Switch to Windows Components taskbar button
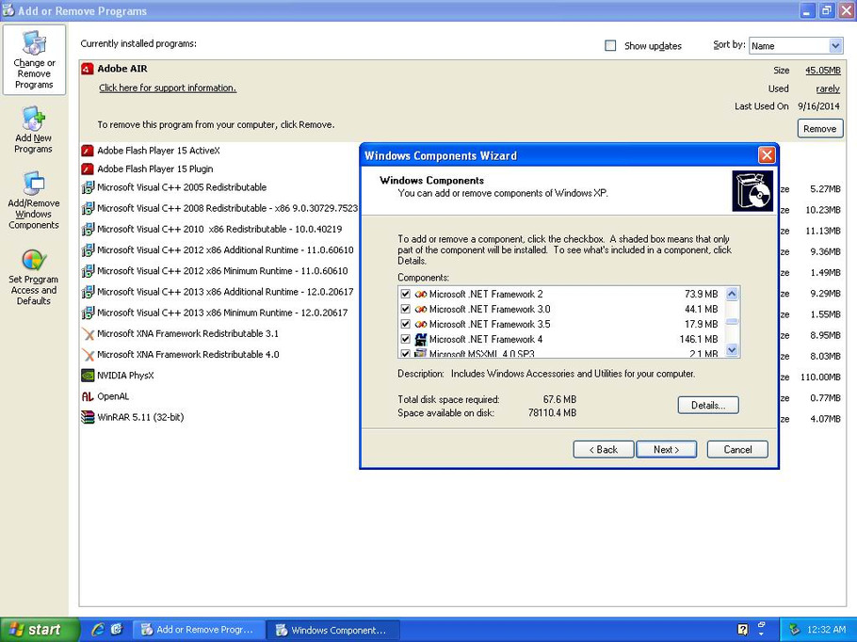The image size is (857, 642). coord(333,630)
